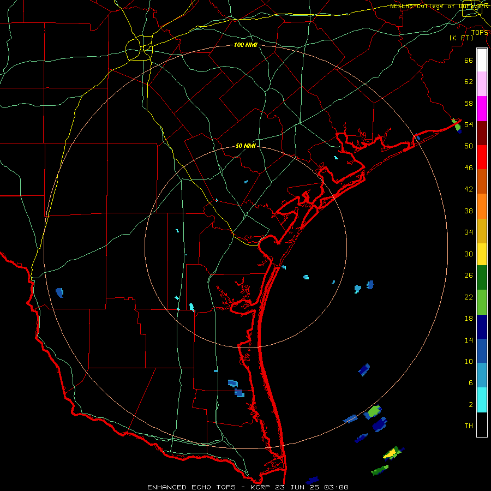Click the navy blue legend swatch
The image size is (491, 491).
pyautogui.click(x=482, y=327)
